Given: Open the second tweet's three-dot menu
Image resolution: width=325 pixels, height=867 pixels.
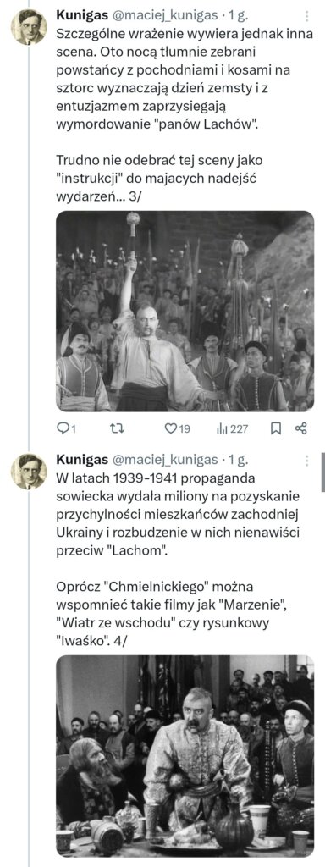Looking at the screenshot, I should pos(306,461).
